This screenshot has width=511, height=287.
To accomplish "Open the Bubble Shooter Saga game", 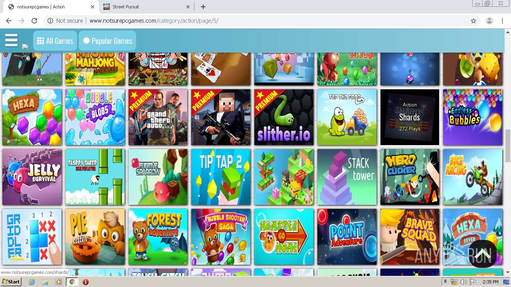I will (221, 237).
